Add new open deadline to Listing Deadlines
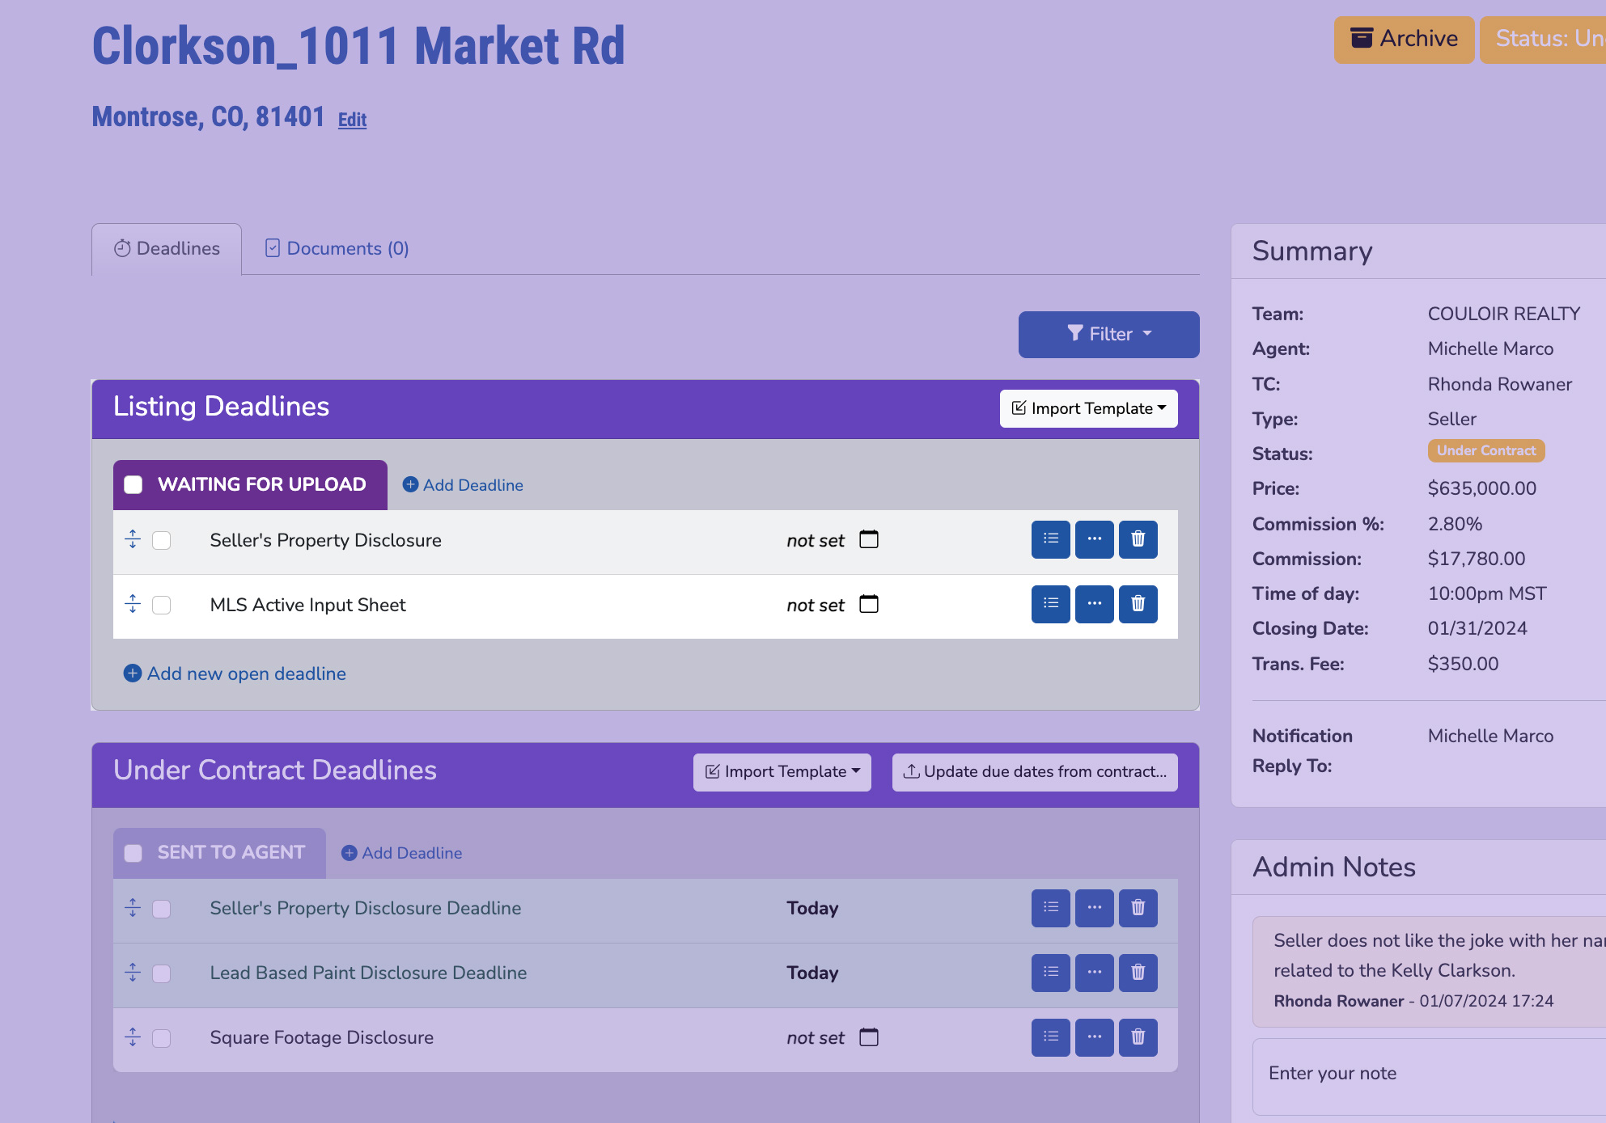The image size is (1606, 1123). 234,673
